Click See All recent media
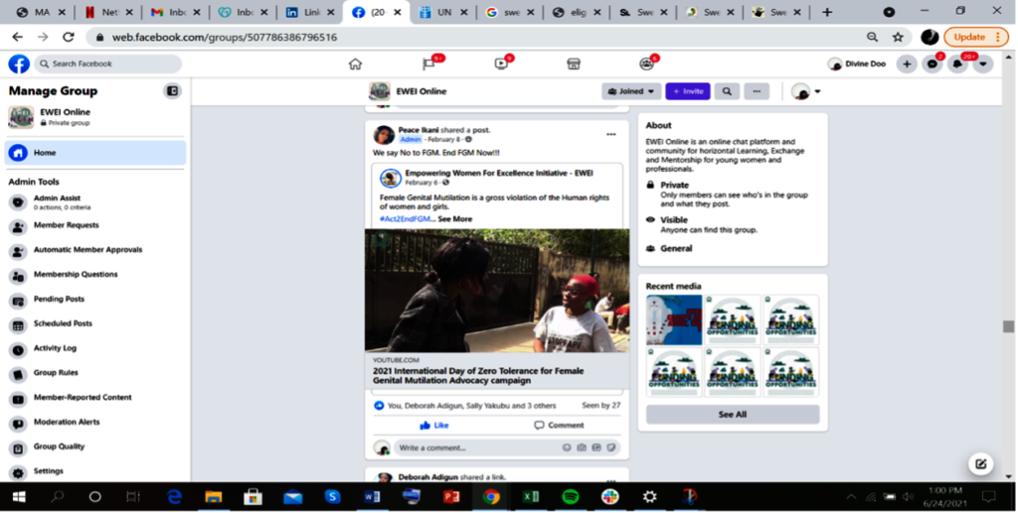 (x=733, y=415)
